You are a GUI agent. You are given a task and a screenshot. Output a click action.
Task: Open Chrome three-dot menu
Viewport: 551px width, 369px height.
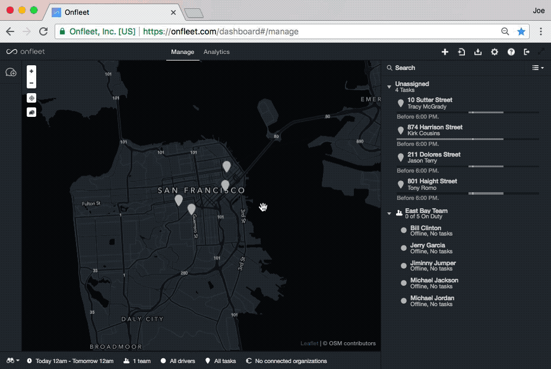click(x=541, y=31)
